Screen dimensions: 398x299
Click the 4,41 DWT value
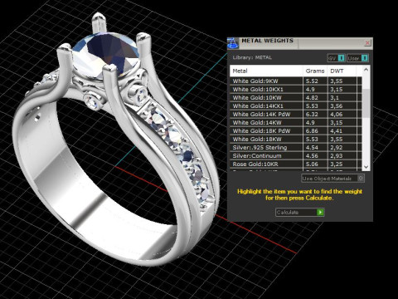337,131
